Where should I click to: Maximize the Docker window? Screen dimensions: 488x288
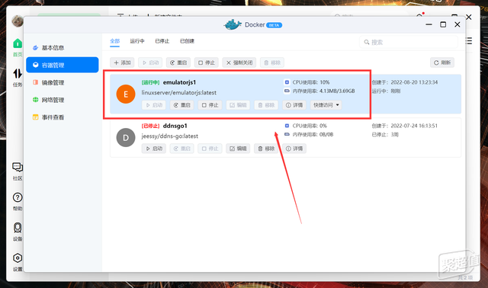443,24
